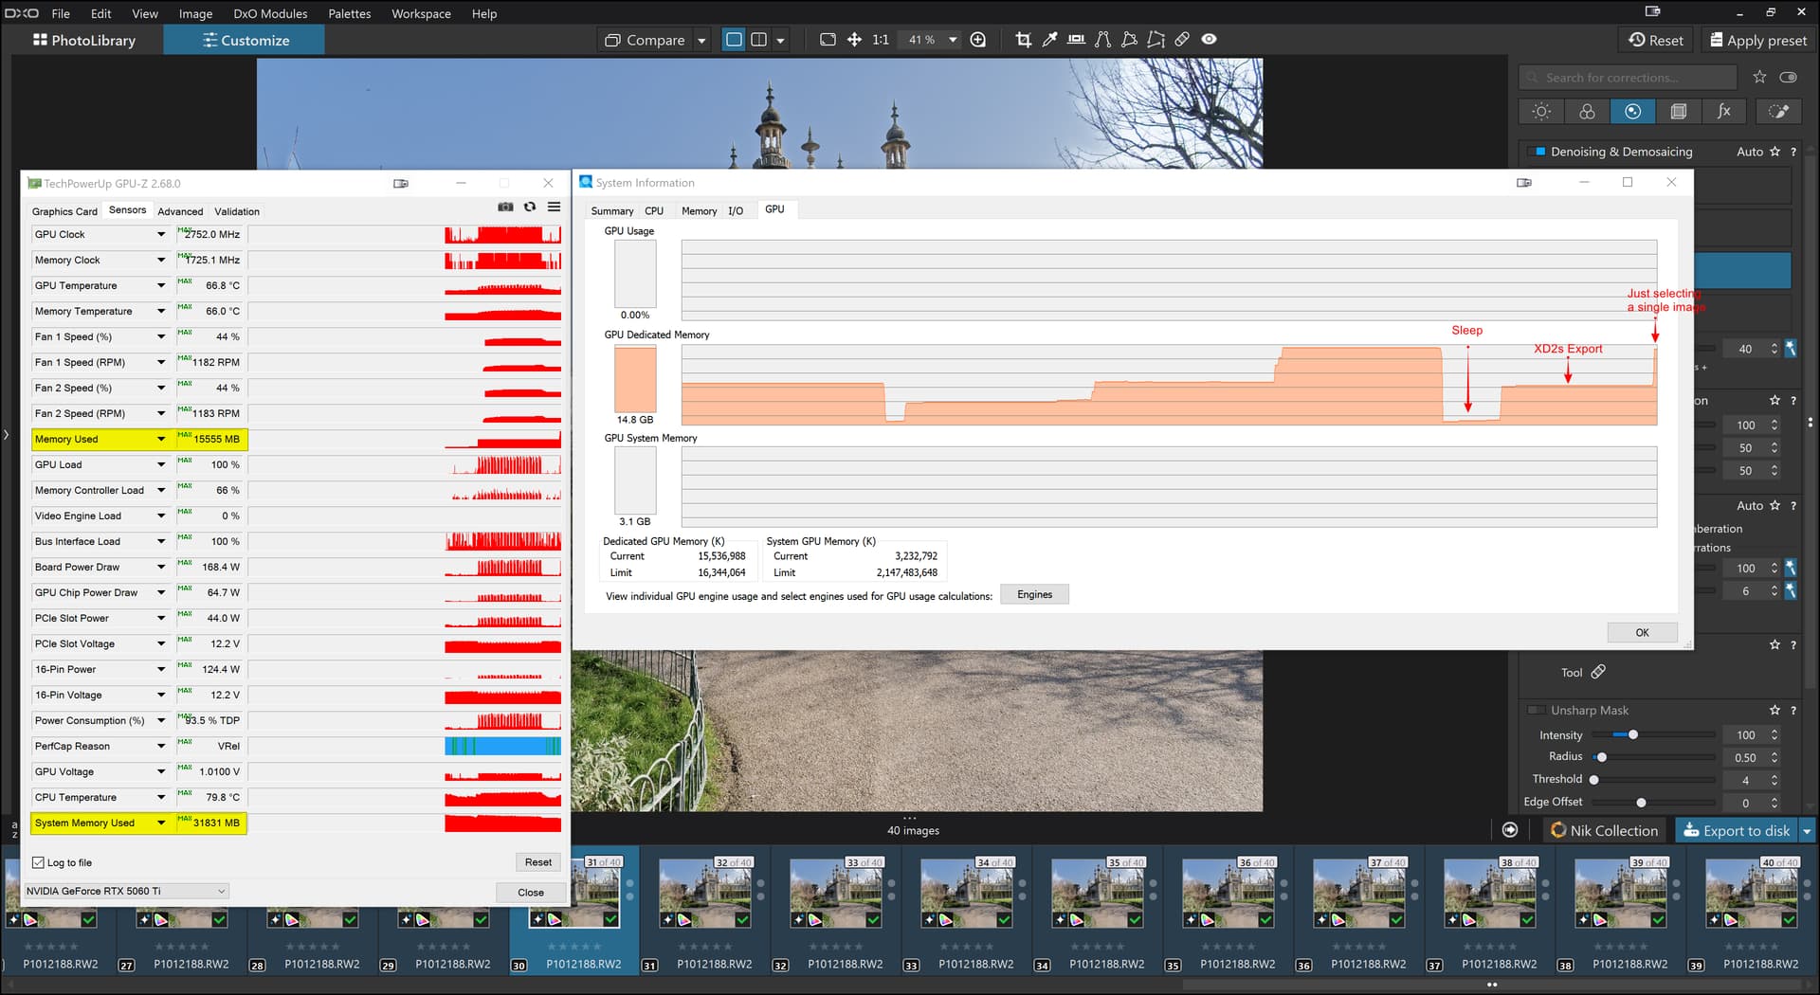Adjust the Unsharp Mask Intensity slider
Viewport: 1820px width, 995px height.
click(1632, 735)
